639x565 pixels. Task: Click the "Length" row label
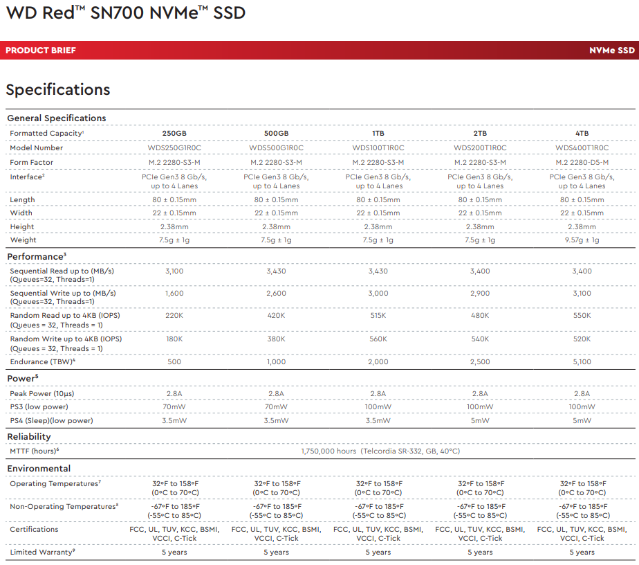coord(22,199)
